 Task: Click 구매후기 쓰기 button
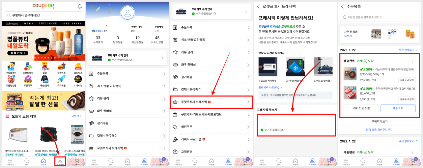pyautogui.click(x=380, y=122)
